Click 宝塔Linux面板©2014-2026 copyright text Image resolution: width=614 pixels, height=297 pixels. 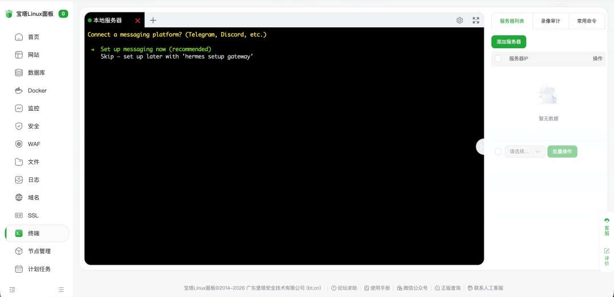252,288
